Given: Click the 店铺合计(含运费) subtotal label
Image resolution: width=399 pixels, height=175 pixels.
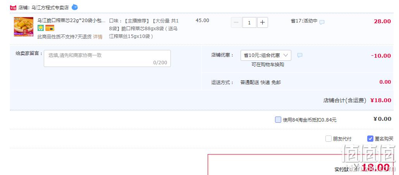Looking at the screenshot, I should (x=344, y=101).
